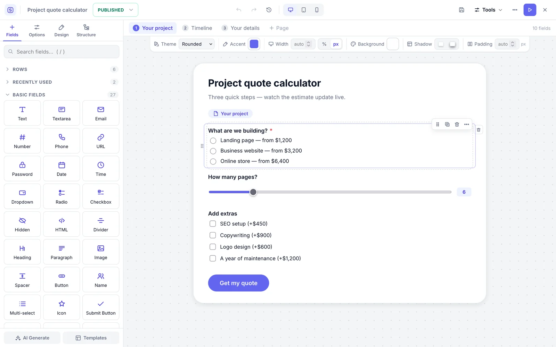Collapse the BASIC FIELDS section
The image size is (556, 347).
tap(62, 95)
